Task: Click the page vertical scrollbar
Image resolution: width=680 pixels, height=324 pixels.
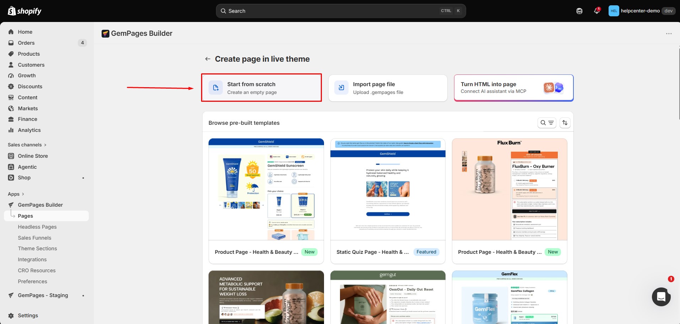Action: pyautogui.click(x=679, y=83)
